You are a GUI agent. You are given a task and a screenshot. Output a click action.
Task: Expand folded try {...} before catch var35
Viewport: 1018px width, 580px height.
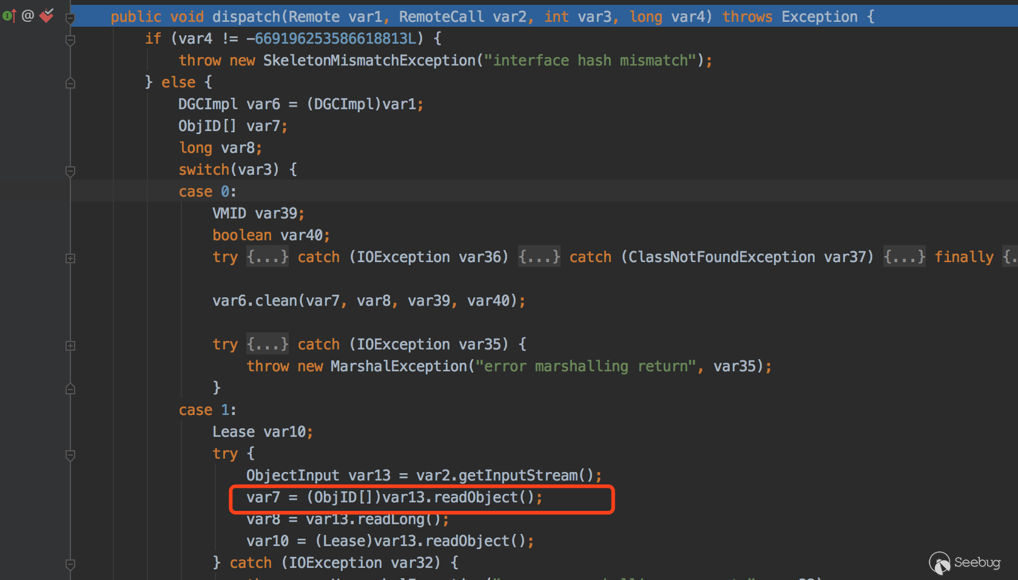coord(268,345)
